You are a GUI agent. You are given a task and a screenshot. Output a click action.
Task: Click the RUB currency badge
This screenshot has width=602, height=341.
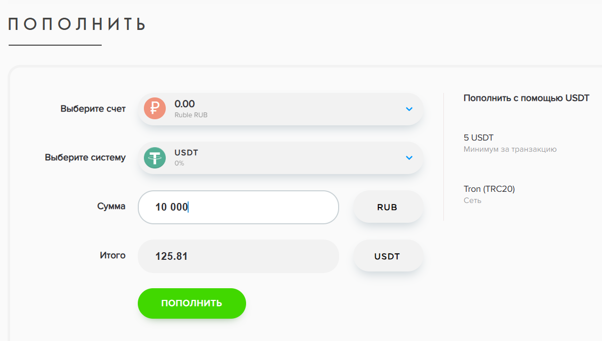tap(388, 207)
